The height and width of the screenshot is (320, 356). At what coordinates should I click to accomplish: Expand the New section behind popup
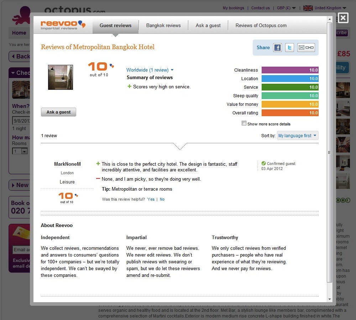tap(20, 185)
